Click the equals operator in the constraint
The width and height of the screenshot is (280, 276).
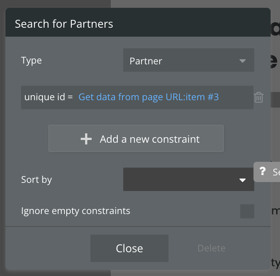pyautogui.click(x=70, y=97)
